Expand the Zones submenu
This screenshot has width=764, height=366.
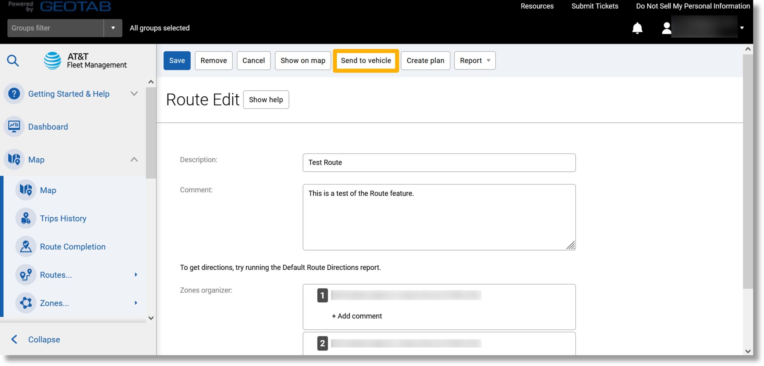(x=135, y=303)
